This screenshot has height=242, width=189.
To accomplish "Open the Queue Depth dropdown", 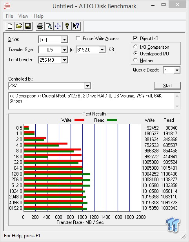I will pos(177,70).
